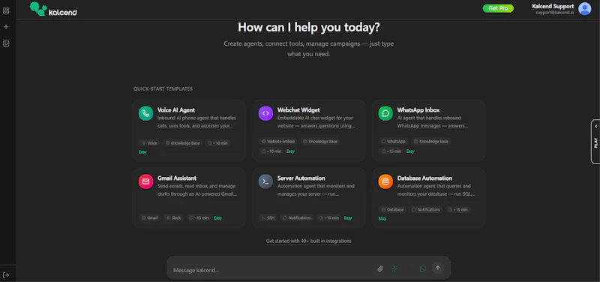Viewport: 600px width, 282px height.
Task: Click the plus icon in left sidebar
Action: pyautogui.click(x=6, y=27)
